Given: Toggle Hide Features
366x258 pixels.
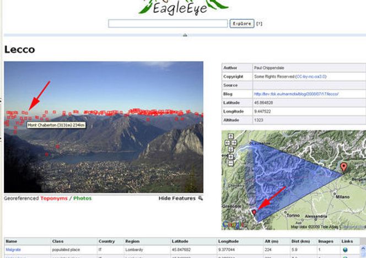Looking at the screenshot, I should coord(177,198).
